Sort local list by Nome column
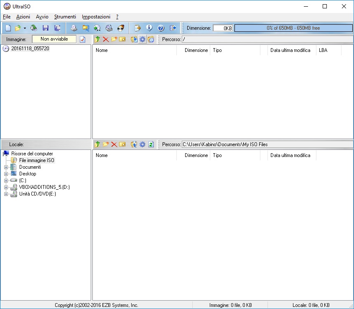 (135, 155)
